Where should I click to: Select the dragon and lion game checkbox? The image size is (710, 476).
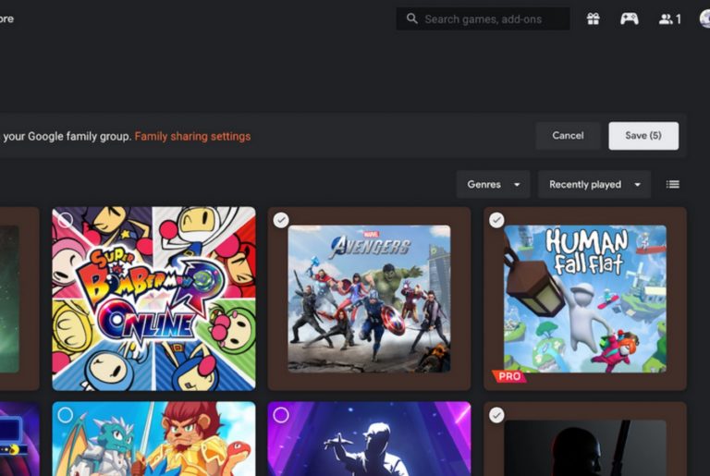(x=66, y=415)
